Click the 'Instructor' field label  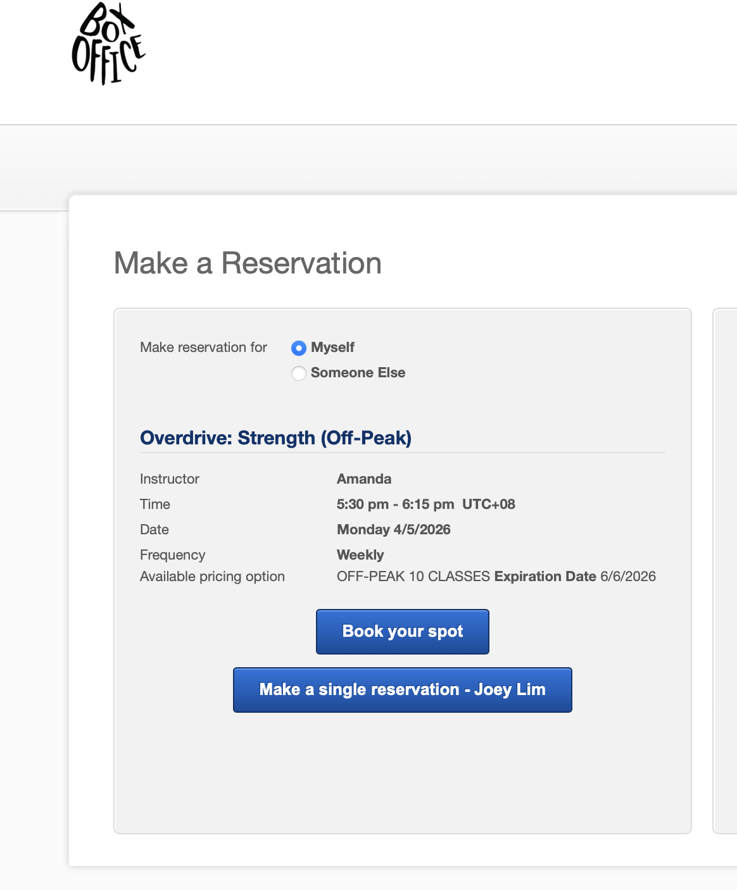click(170, 479)
